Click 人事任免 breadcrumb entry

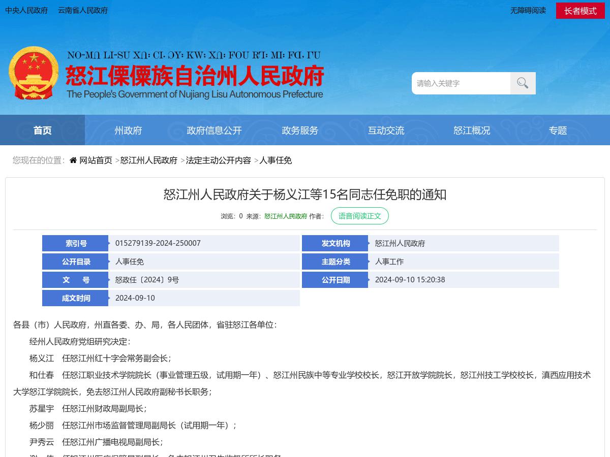coord(276,160)
